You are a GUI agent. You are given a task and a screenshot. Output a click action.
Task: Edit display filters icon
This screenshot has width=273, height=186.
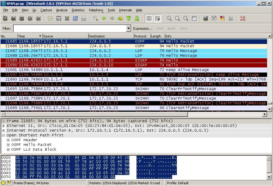[214, 18]
